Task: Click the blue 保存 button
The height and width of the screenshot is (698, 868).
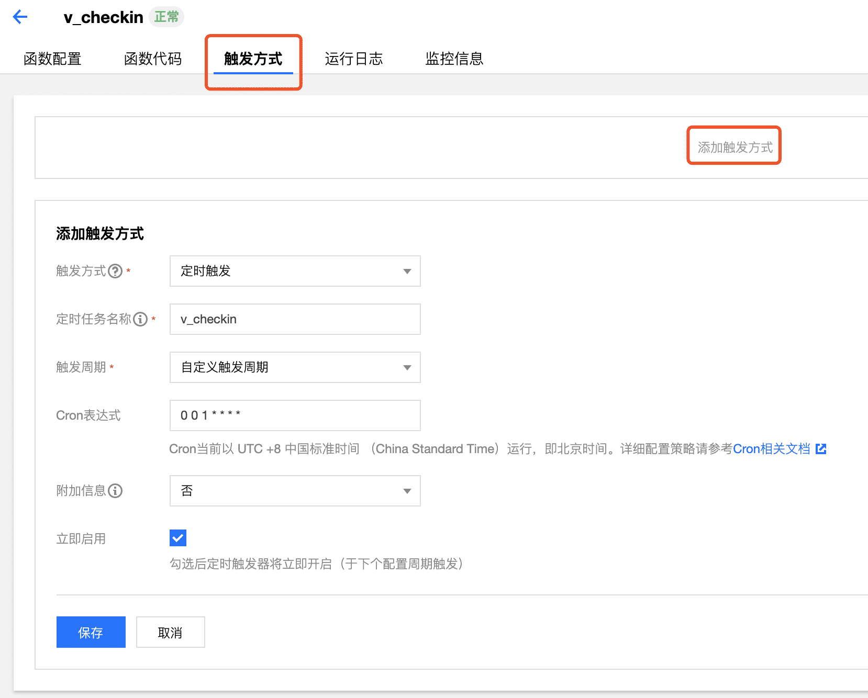Action: point(91,632)
